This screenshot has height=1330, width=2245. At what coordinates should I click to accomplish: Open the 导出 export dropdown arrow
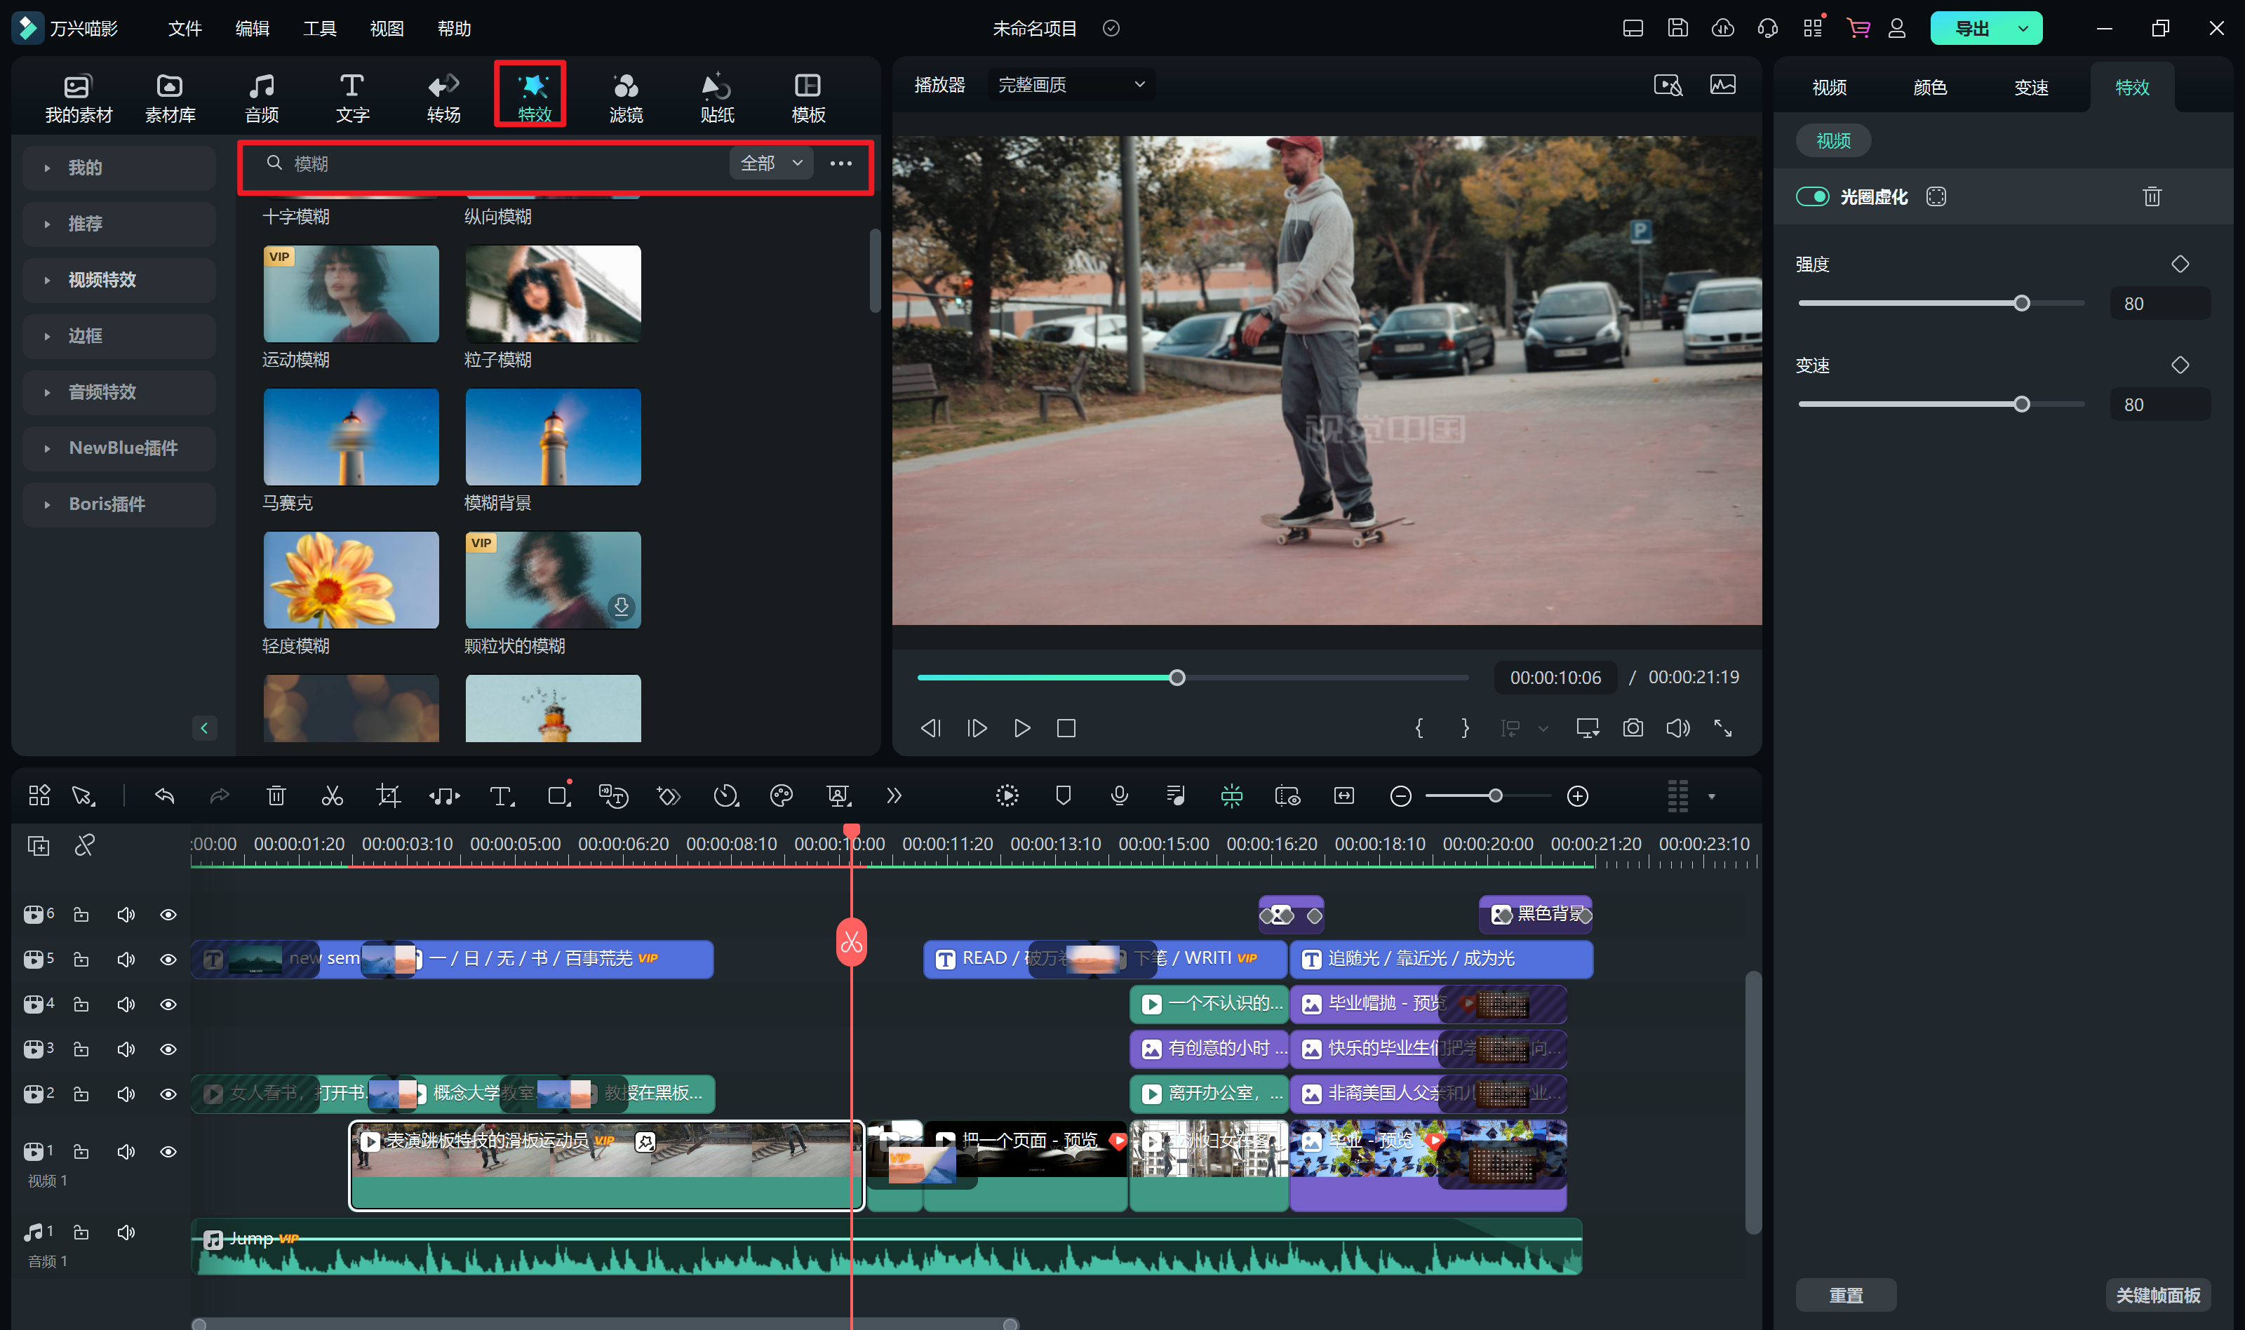[2023, 28]
